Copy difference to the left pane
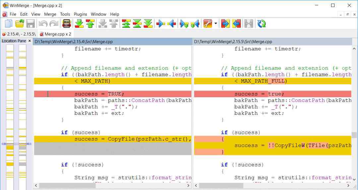This screenshot has width=358, height=190. coord(172,24)
